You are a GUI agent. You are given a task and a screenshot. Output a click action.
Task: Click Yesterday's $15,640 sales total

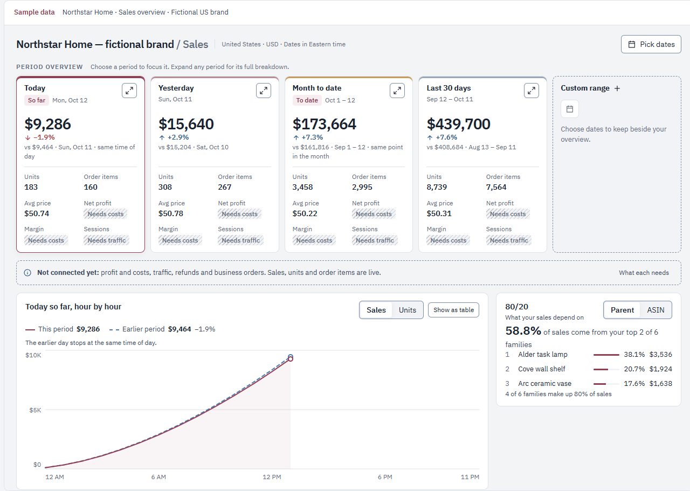[186, 124]
